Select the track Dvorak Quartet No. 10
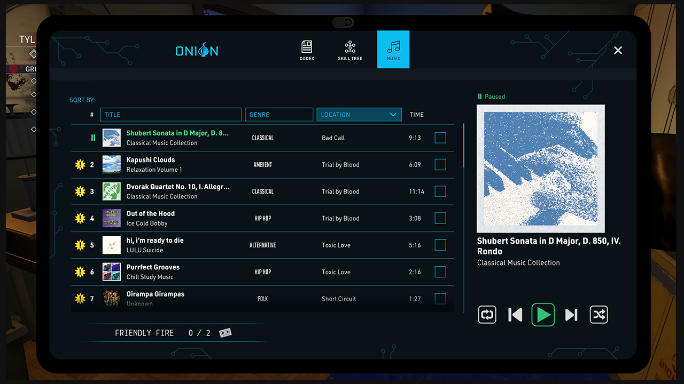The width and height of the screenshot is (684, 384). 178,187
